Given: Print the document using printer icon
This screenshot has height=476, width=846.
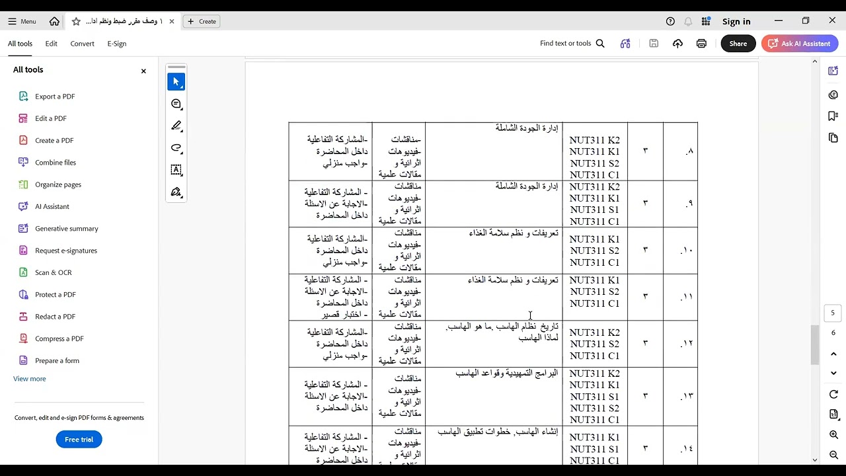Looking at the screenshot, I should click(x=701, y=44).
